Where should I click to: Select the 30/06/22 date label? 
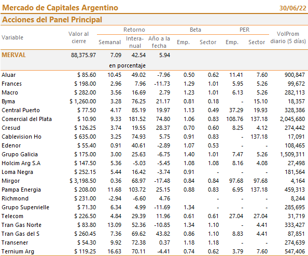pyautogui.click(x=292, y=8)
